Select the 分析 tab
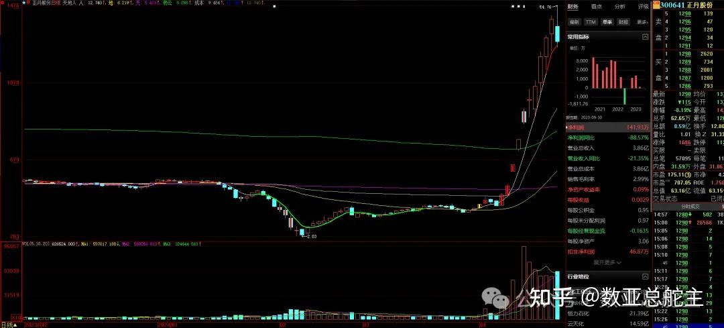The image size is (724, 328). click(619, 7)
